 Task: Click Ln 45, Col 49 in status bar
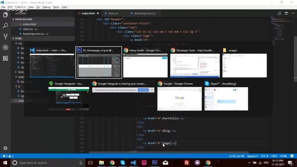[236, 156]
